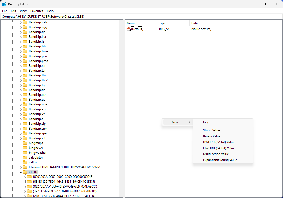The height and width of the screenshot is (198, 283).
Task: Select the Bandizip.tgz key
Action: [x=37, y=85]
